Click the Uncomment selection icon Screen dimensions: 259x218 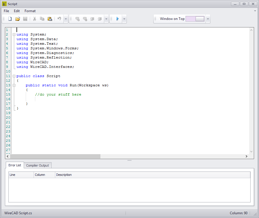[x=85, y=19]
